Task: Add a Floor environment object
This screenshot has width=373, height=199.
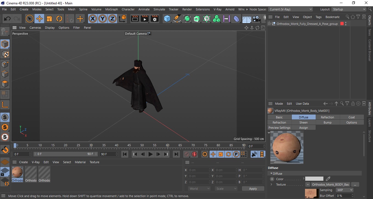Action: (x=247, y=19)
